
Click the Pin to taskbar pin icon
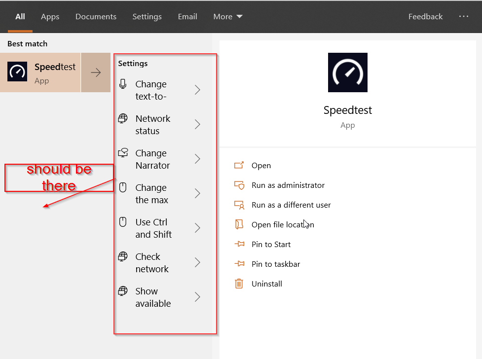click(x=239, y=264)
